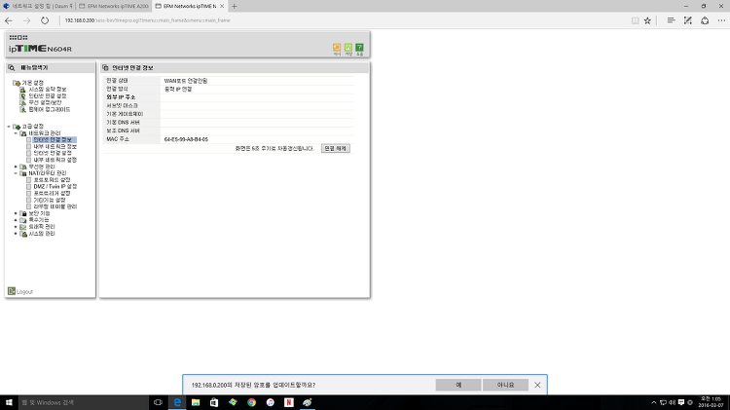This screenshot has width=730, height=410.
Task: Click the orange icon in the router header
Action: [337, 48]
